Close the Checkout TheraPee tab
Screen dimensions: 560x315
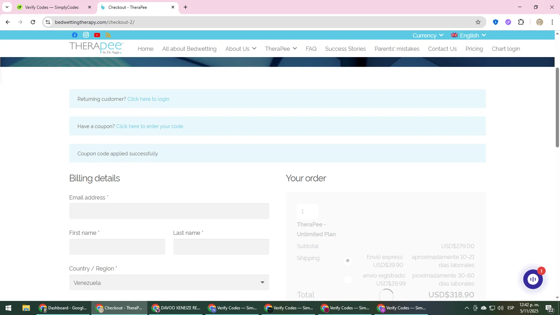(173, 7)
